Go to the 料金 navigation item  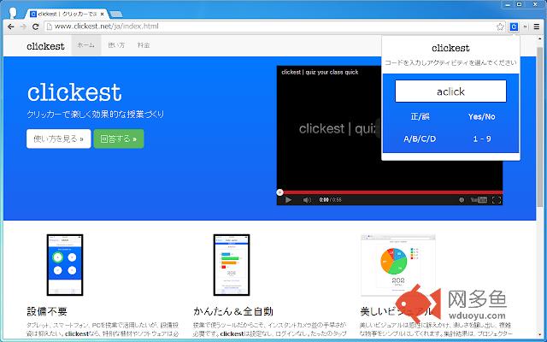144,45
